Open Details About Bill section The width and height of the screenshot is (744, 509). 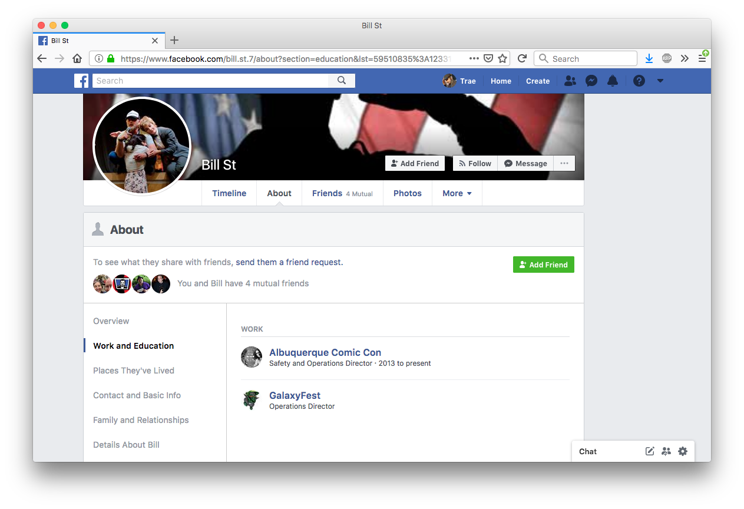[x=126, y=445]
